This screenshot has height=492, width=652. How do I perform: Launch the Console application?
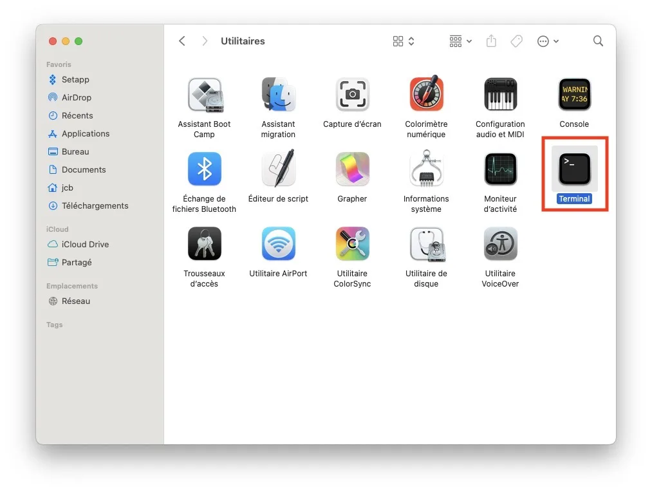[573, 94]
